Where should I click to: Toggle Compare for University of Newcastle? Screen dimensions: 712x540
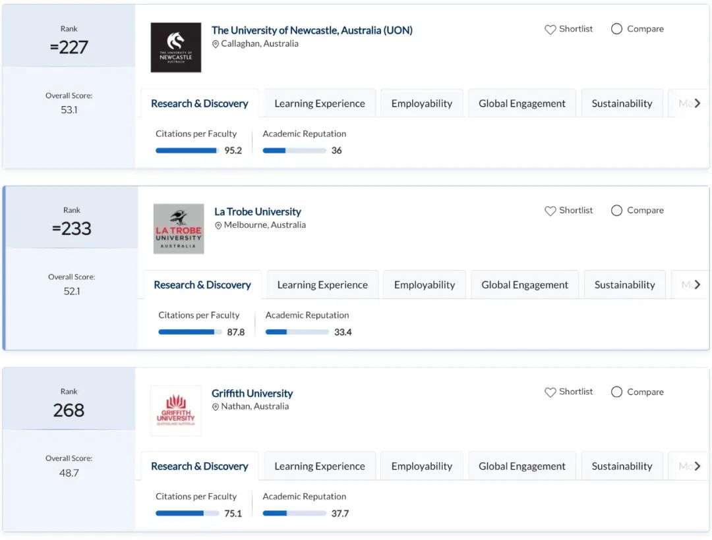[616, 29]
